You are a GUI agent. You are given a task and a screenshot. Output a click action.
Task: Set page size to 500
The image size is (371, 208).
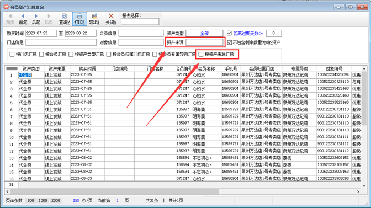[30, 201]
